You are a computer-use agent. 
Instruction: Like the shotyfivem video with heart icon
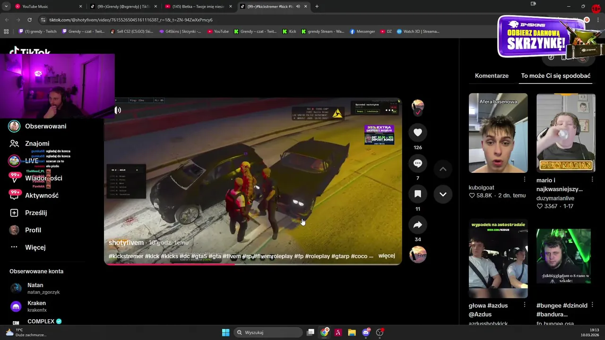click(x=418, y=133)
